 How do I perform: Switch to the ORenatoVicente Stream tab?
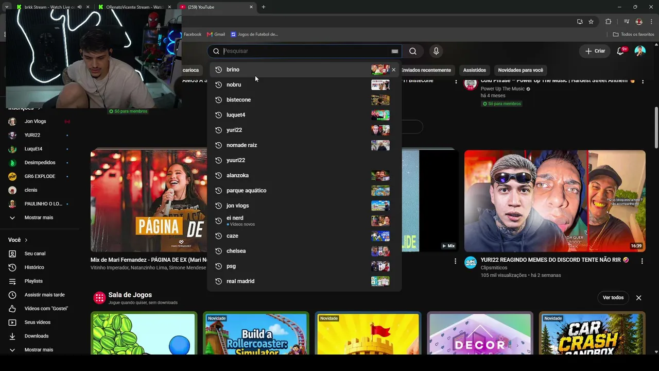pyautogui.click(x=135, y=7)
